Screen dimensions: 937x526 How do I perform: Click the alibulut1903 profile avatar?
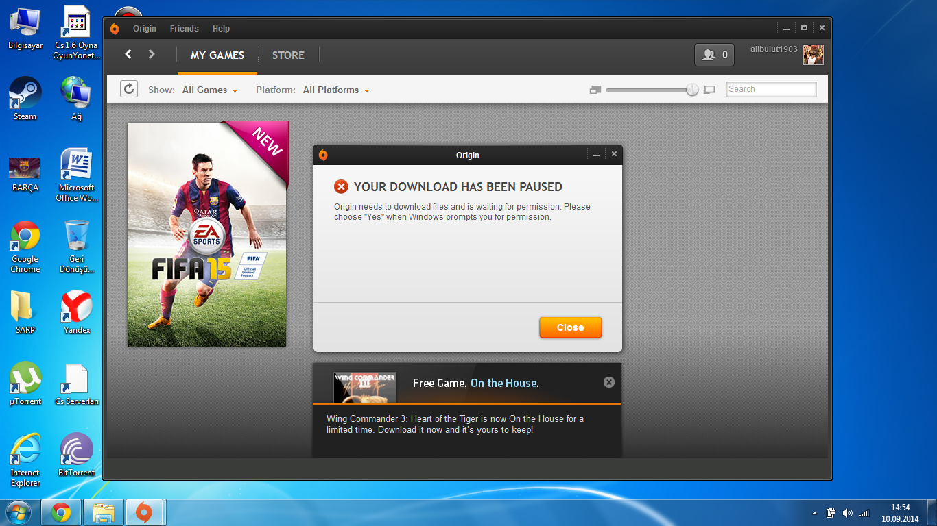[x=814, y=55]
